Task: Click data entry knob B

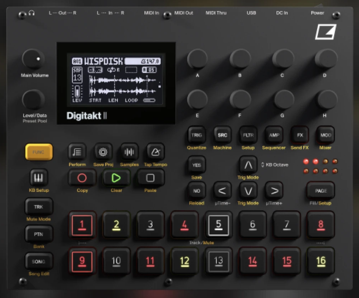Action: pos(240,59)
